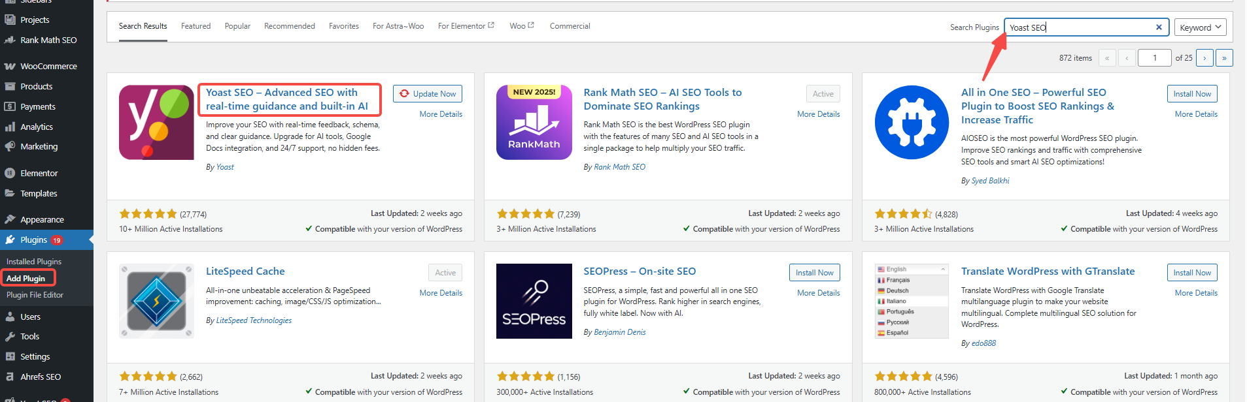Click the GTranslate language list thumbnail
This screenshot has width=1247, height=402.
point(912,301)
